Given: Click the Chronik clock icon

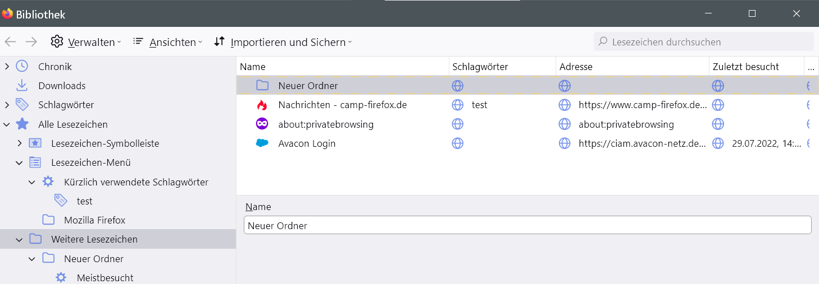Looking at the screenshot, I should click(22, 66).
